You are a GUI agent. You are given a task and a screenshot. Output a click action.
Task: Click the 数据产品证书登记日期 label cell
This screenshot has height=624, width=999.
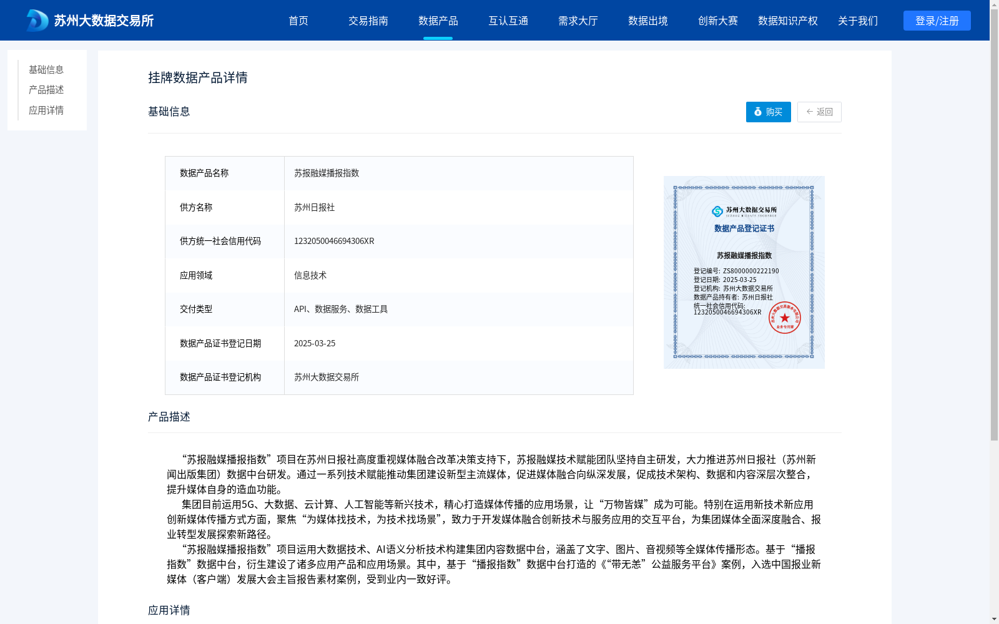tap(225, 343)
